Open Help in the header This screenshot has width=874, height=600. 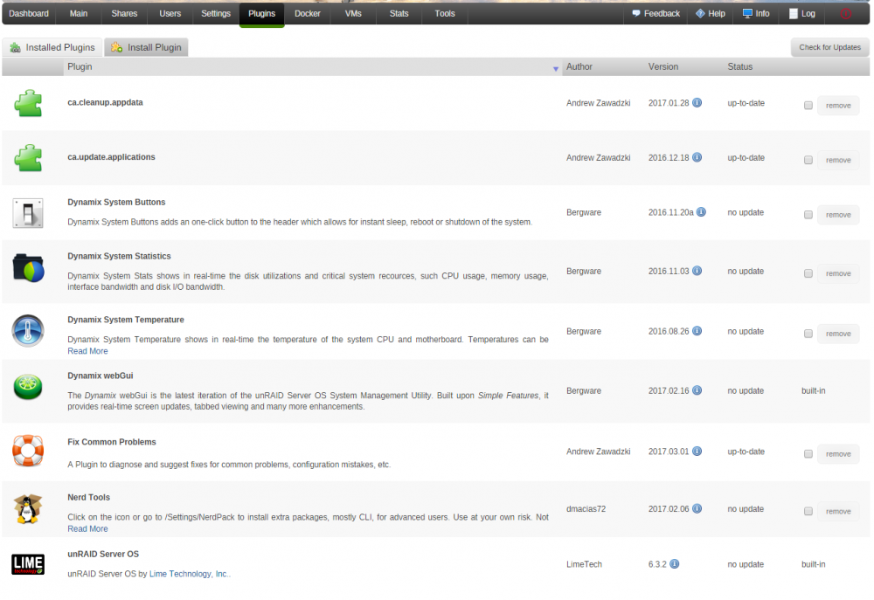(x=711, y=13)
